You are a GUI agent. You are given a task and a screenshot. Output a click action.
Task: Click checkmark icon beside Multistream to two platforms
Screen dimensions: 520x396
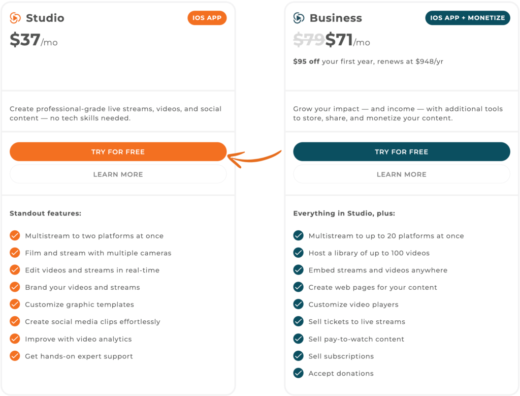click(15, 235)
